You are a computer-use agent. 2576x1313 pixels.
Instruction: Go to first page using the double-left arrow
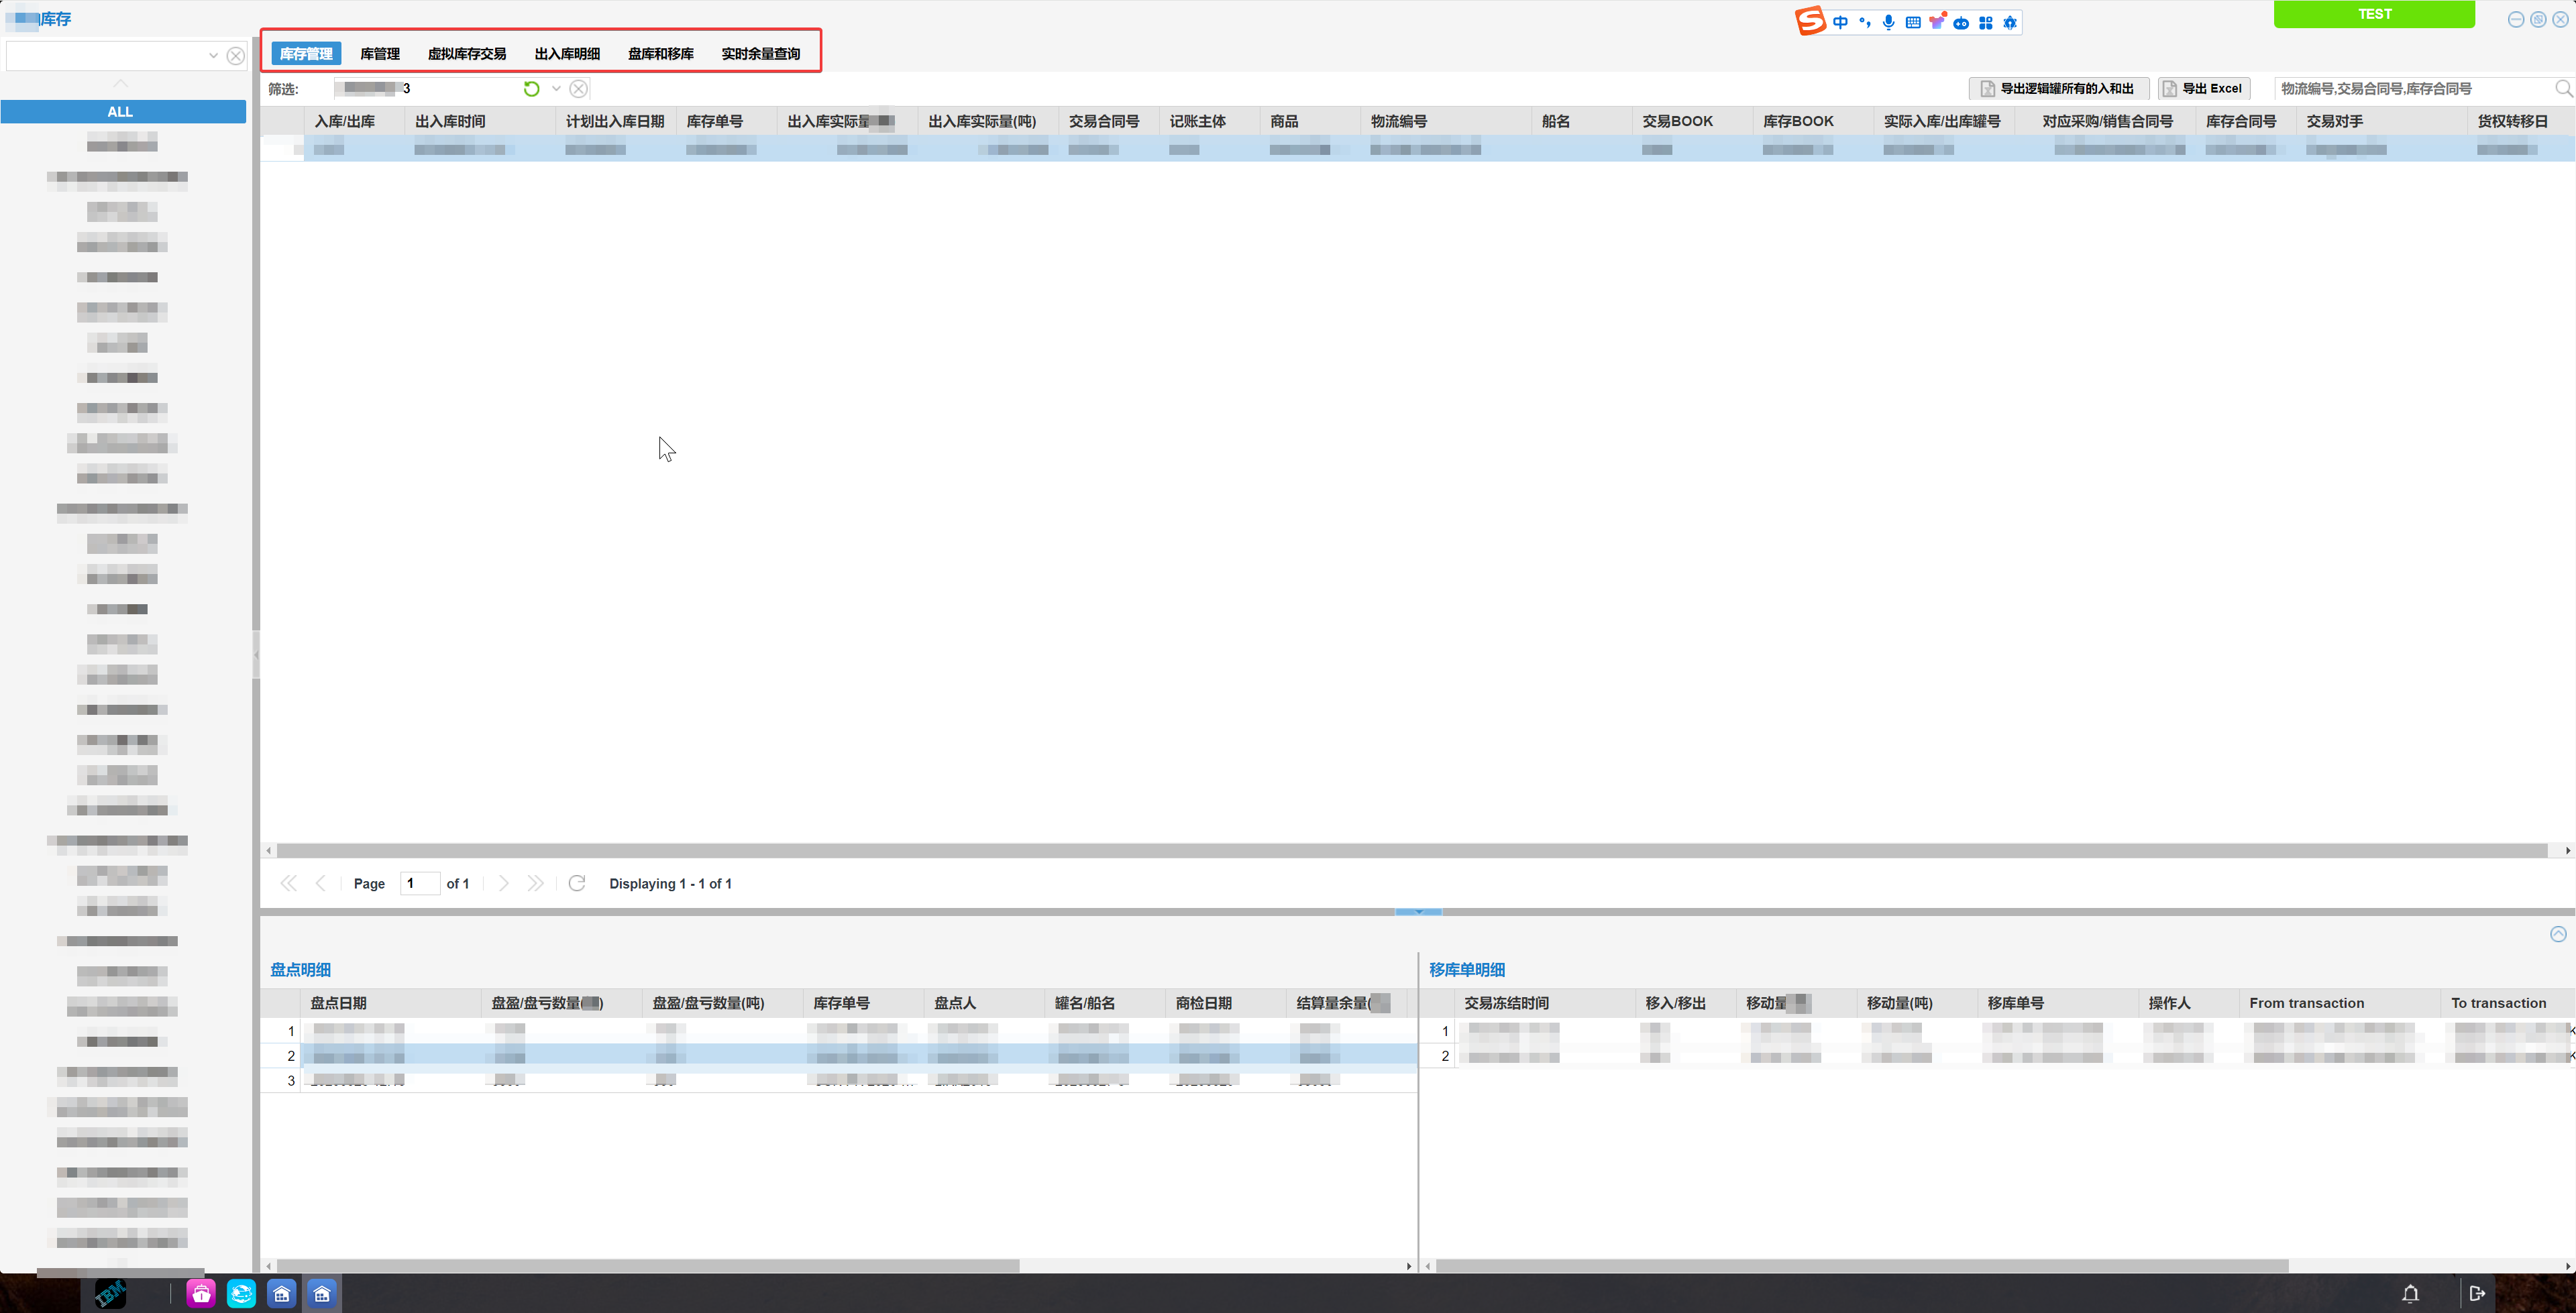[289, 883]
